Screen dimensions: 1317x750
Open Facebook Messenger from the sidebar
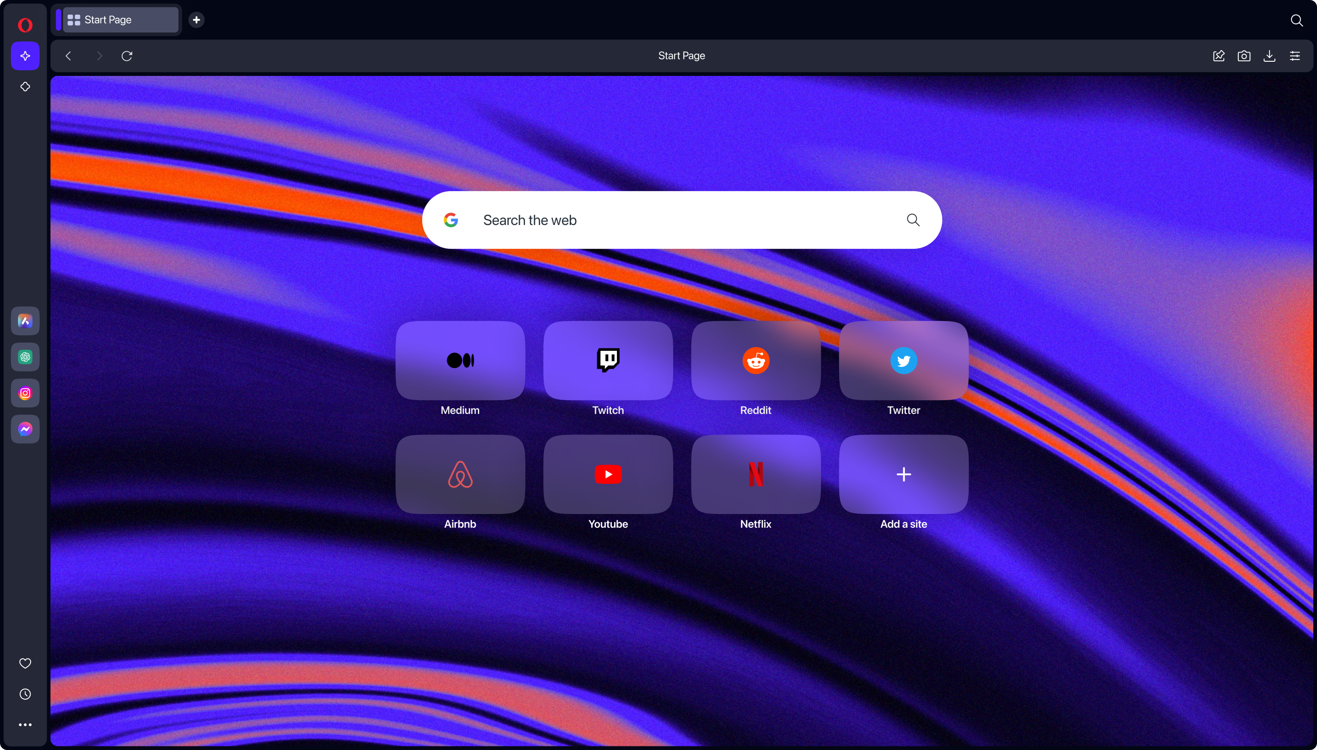pos(24,429)
